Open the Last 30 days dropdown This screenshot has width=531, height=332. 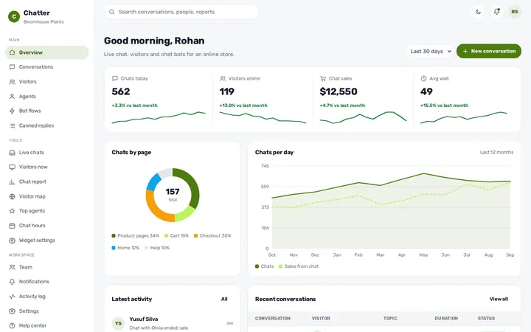point(429,51)
